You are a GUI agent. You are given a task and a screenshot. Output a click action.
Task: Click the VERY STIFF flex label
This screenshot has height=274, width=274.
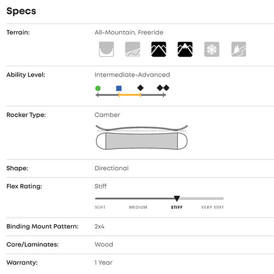click(x=212, y=207)
